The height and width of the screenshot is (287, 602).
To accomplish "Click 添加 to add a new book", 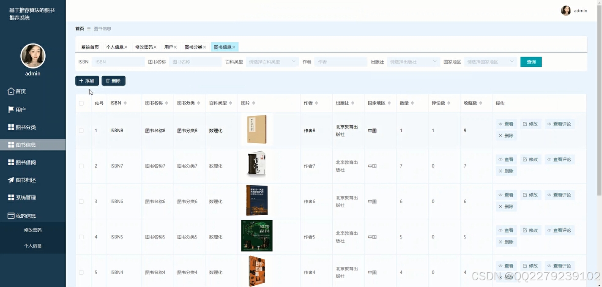I will point(87,80).
